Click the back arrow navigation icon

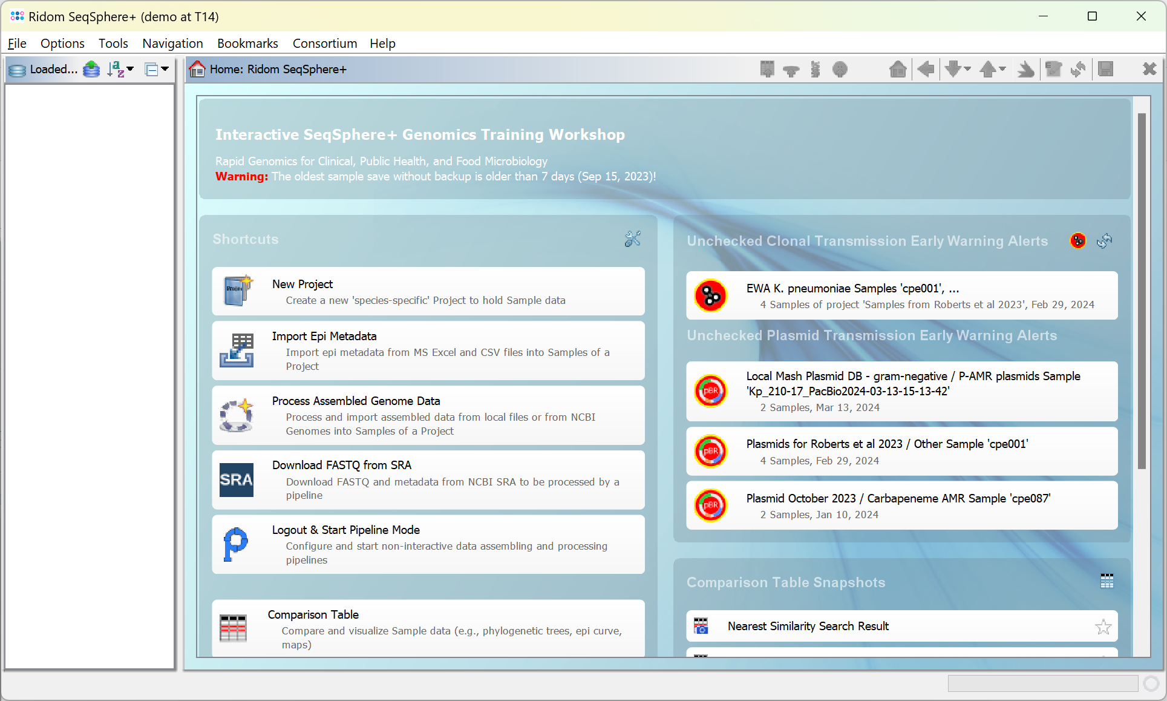(x=925, y=69)
